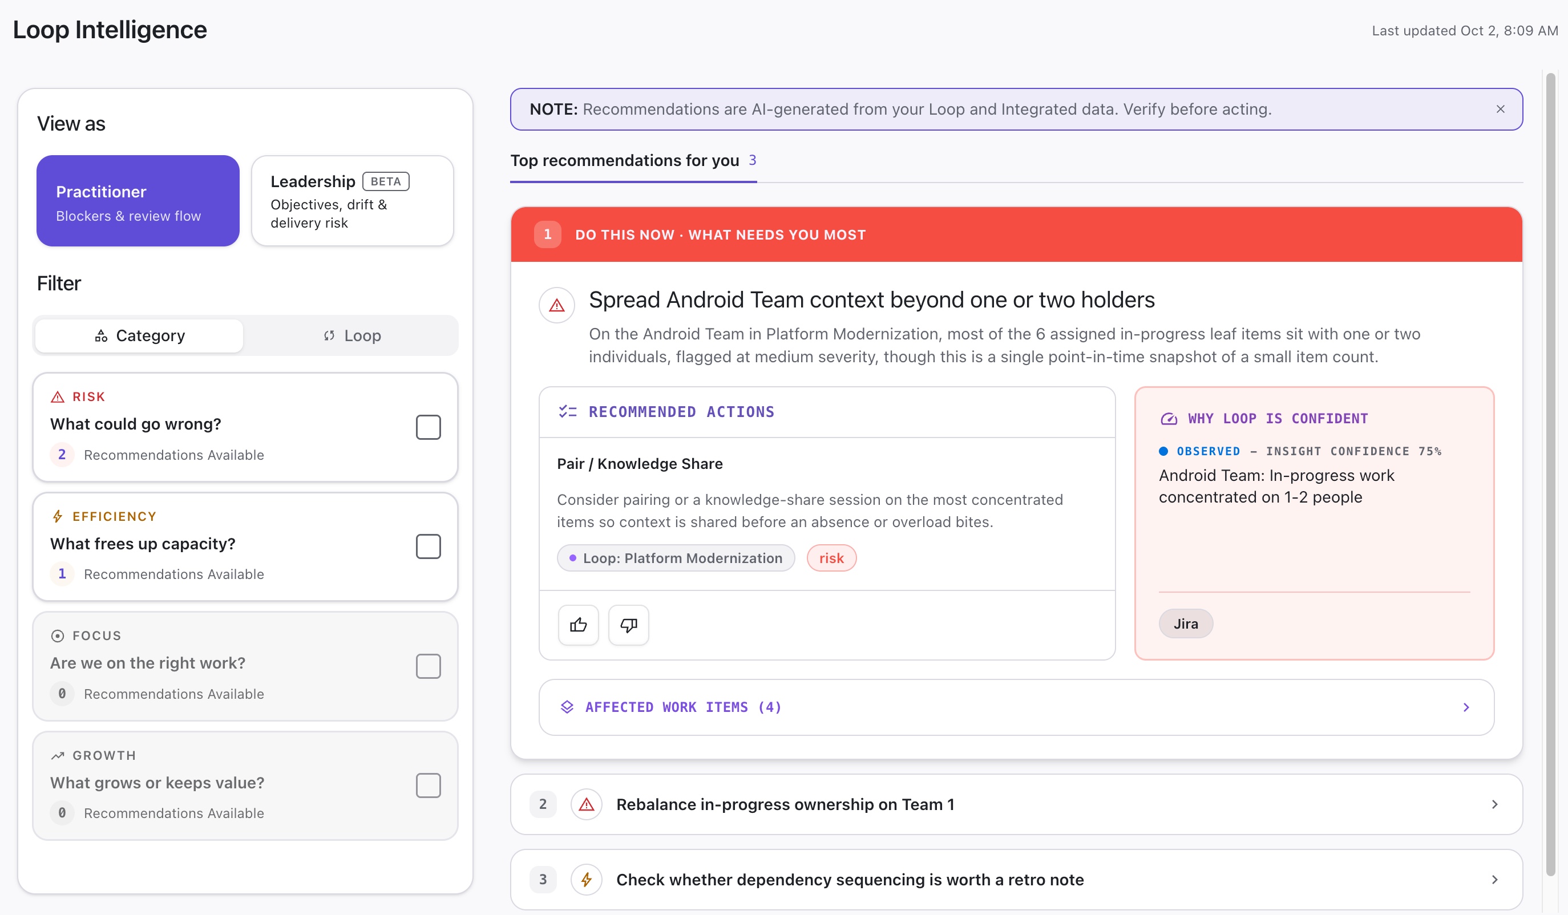Click the 'Insight Confidence 75%' label
The image size is (1568, 915).
[1354, 451]
